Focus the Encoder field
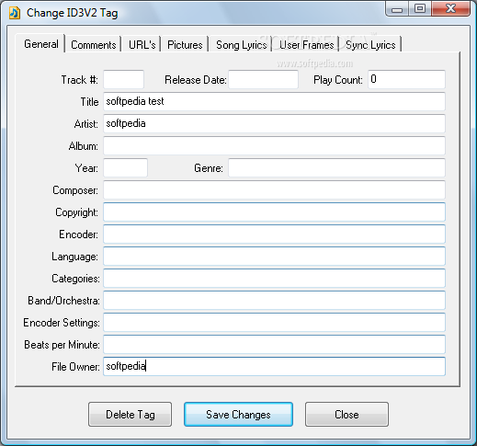 274,234
